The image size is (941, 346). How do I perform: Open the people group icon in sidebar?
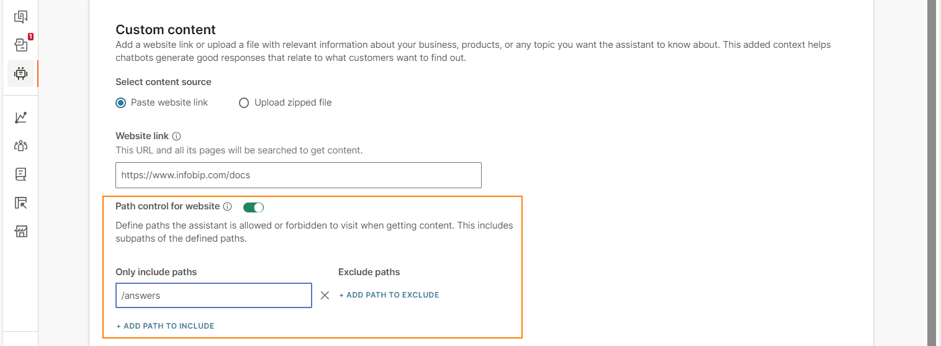pyautogui.click(x=20, y=146)
